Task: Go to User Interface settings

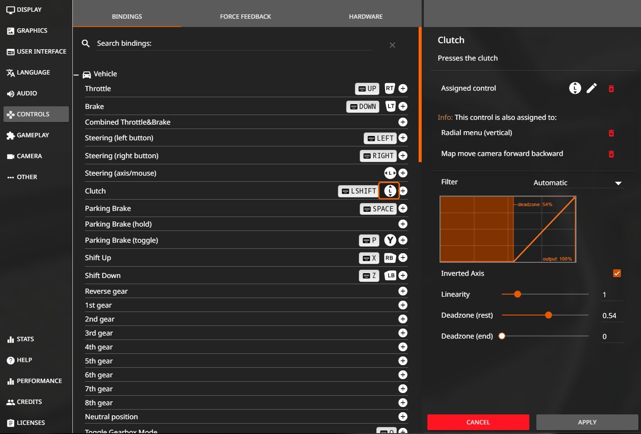Action: point(36,51)
